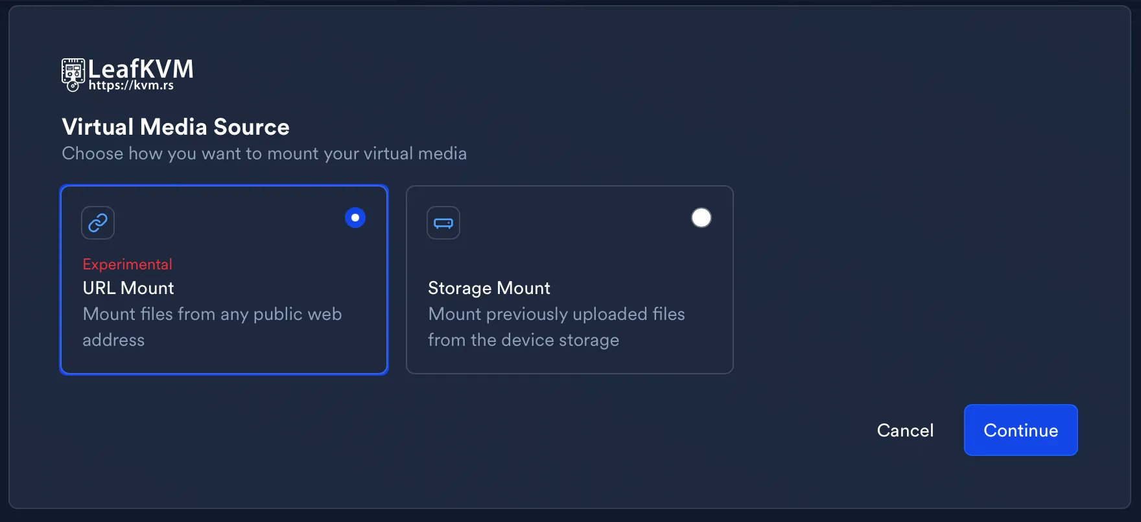Viewport: 1141px width, 522px height.
Task: Click the Storage Mount option title
Action: tap(489, 288)
